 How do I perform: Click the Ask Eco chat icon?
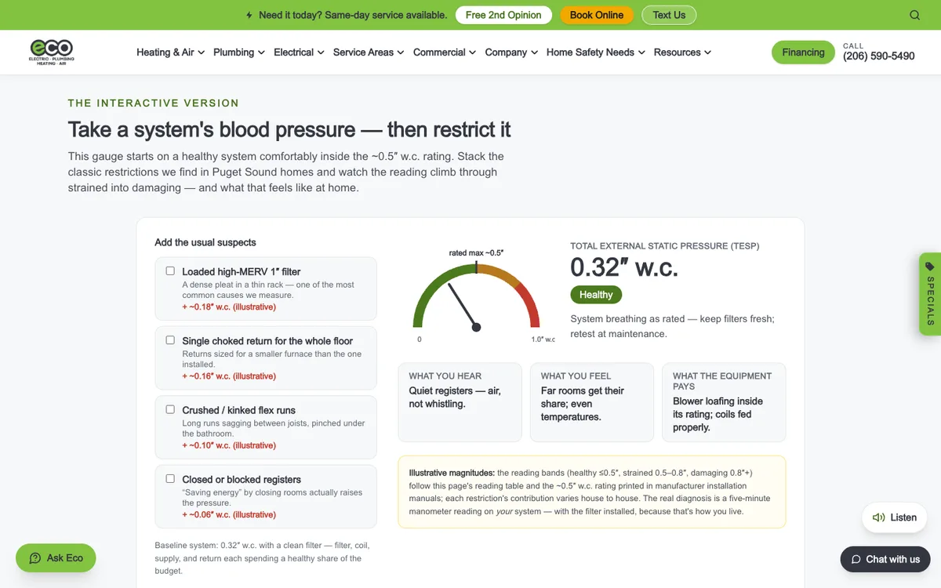[35, 558]
